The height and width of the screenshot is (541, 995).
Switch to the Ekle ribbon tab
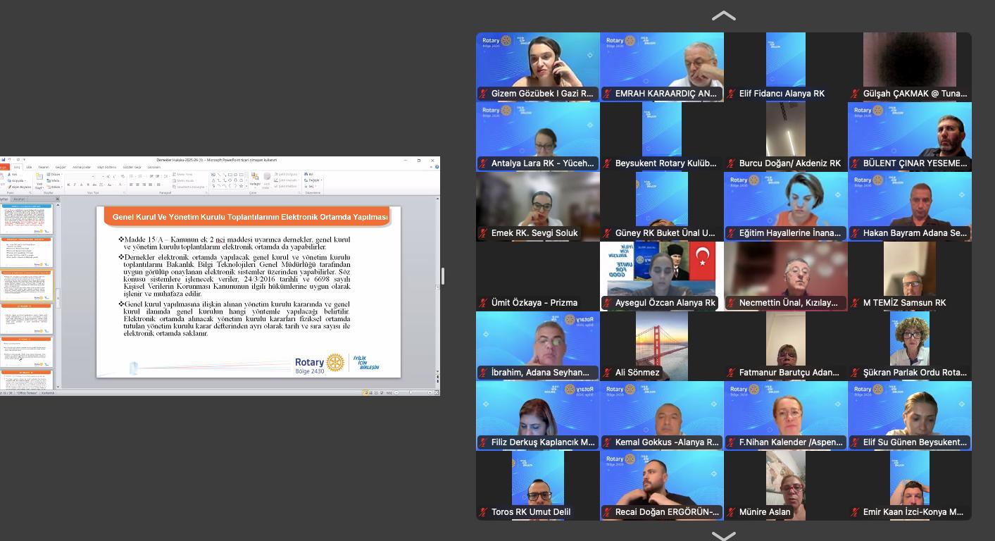29,167
